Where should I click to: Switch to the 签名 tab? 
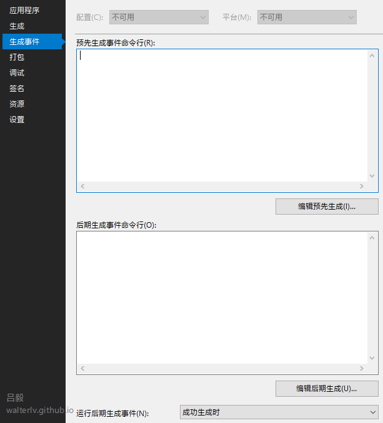(17, 89)
